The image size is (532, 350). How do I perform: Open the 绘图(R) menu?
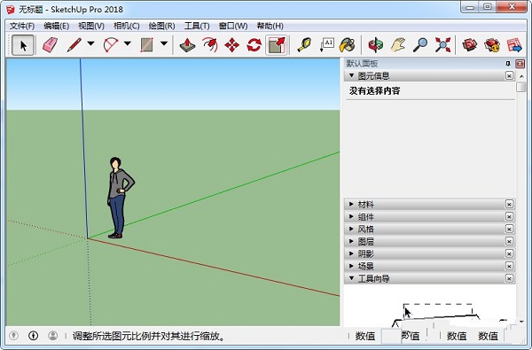click(x=162, y=26)
